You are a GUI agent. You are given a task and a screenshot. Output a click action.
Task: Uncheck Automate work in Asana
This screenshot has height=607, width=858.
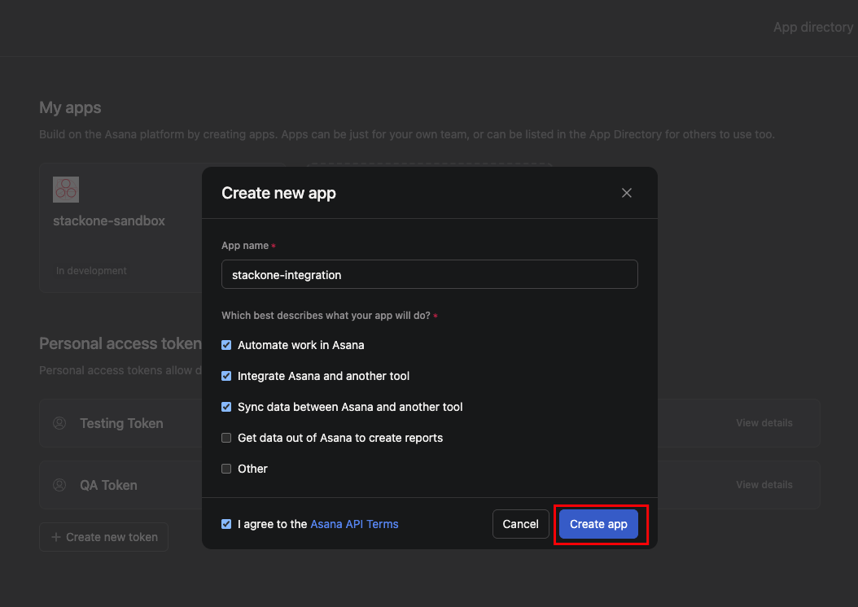tap(225, 345)
